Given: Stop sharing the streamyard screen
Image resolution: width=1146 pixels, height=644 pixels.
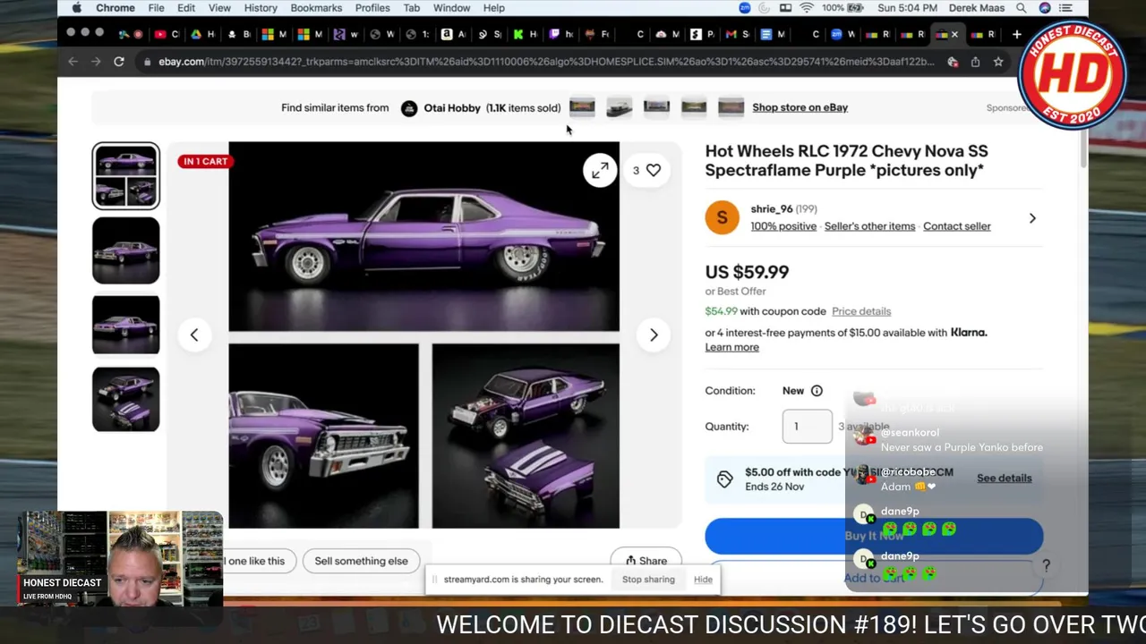Looking at the screenshot, I should 648,580.
